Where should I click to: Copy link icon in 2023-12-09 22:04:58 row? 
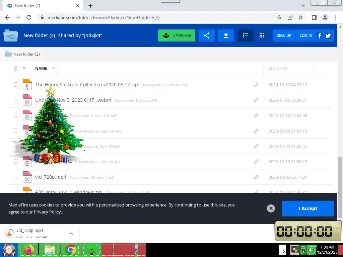tap(256, 115)
